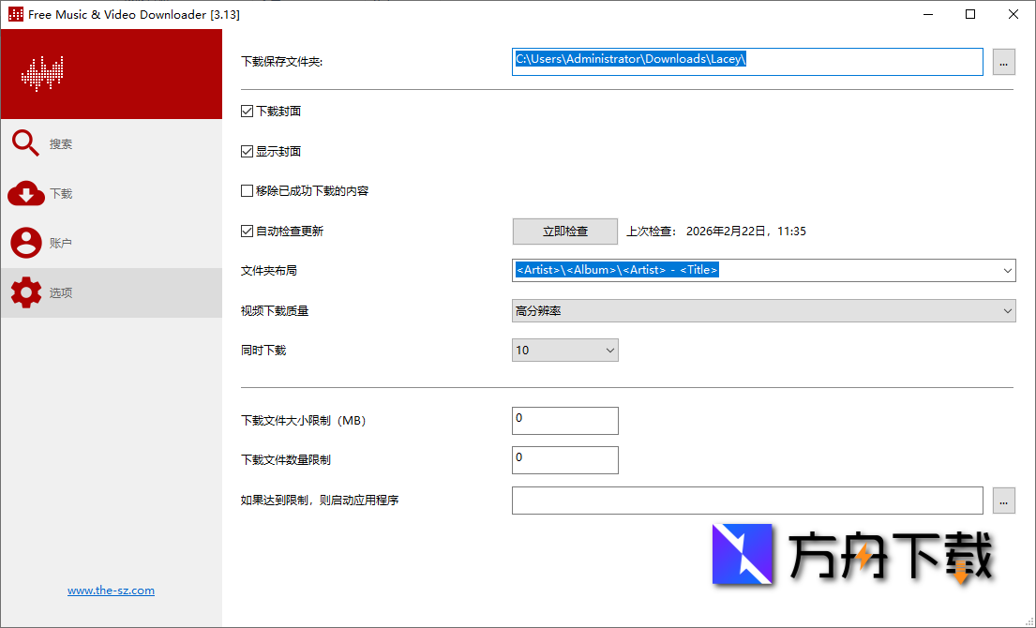The image size is (1036, 628).
Task: Disable 显示封面 option
Action: tap(247, 151)
